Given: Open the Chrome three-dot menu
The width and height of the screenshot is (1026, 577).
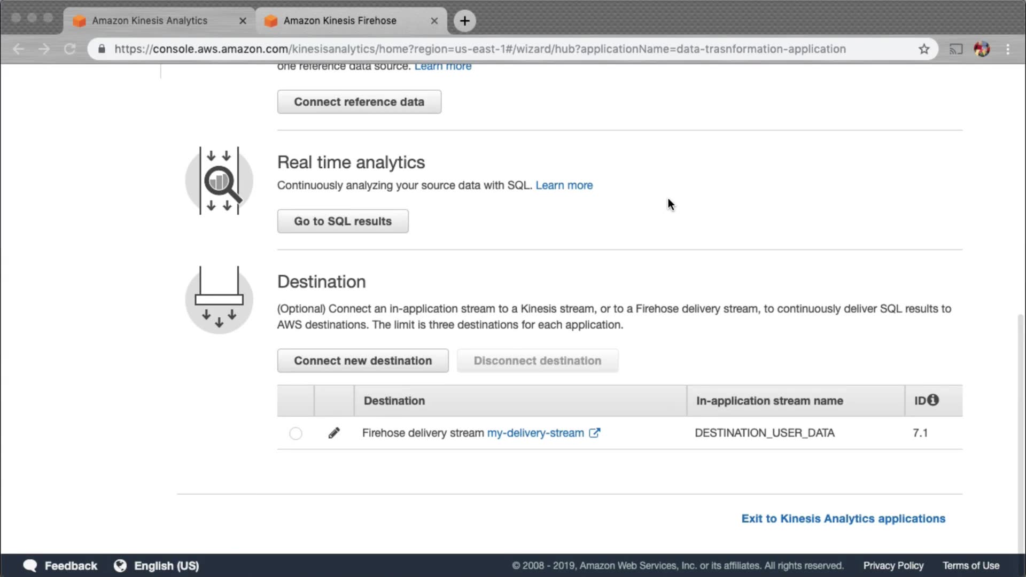Looking at the screenshot, I should point(1008,49).
